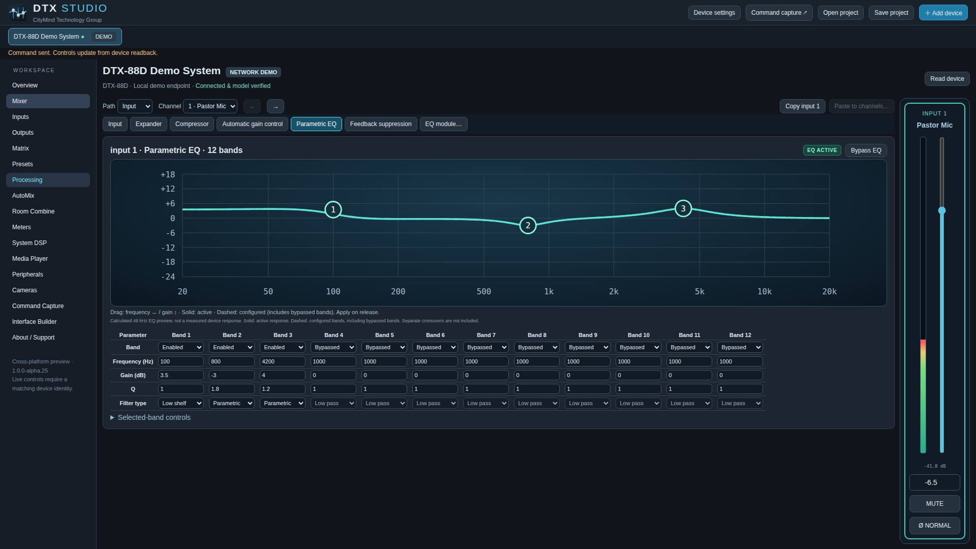Open Presets in the workspace sidebar
The width and height of the screenshot is (976, 549).
click(x=48, y=164)
